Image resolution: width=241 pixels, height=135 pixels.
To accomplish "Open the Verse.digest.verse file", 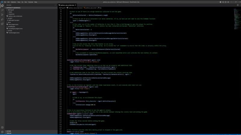I will pyautogui.click(x=31, y=24).
